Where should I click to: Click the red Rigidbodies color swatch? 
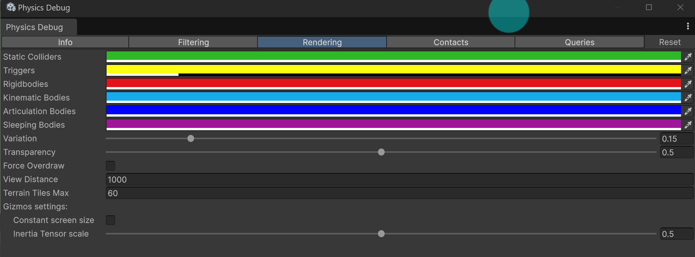pyautogui.click(x=393, y=84)
